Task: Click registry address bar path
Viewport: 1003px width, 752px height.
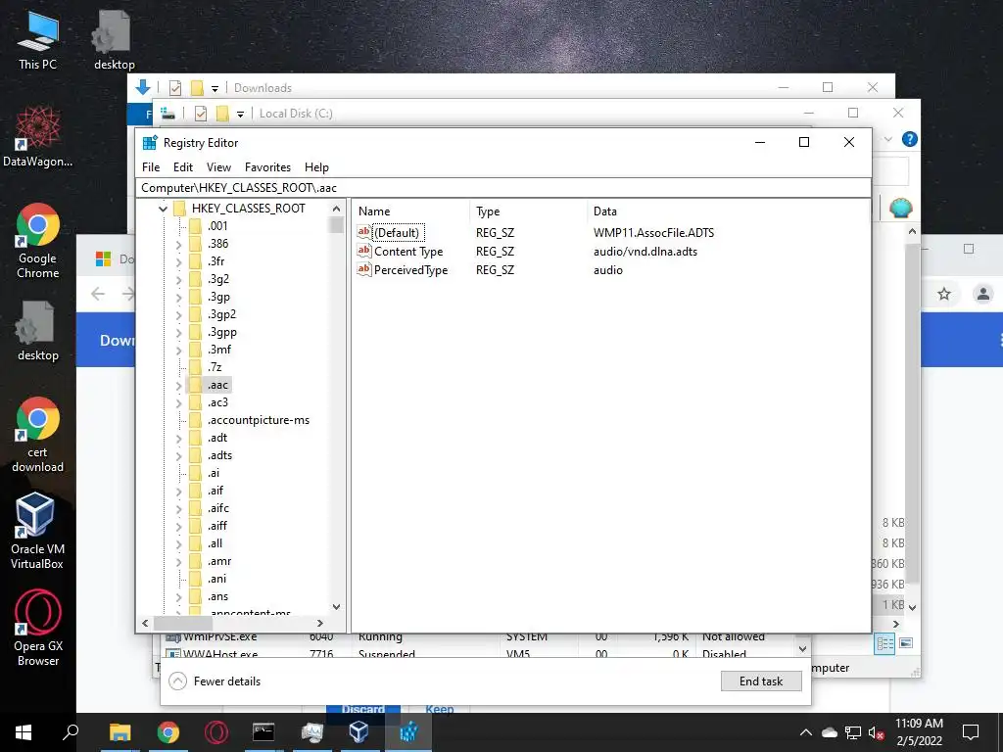Action: tap(502, 187)
